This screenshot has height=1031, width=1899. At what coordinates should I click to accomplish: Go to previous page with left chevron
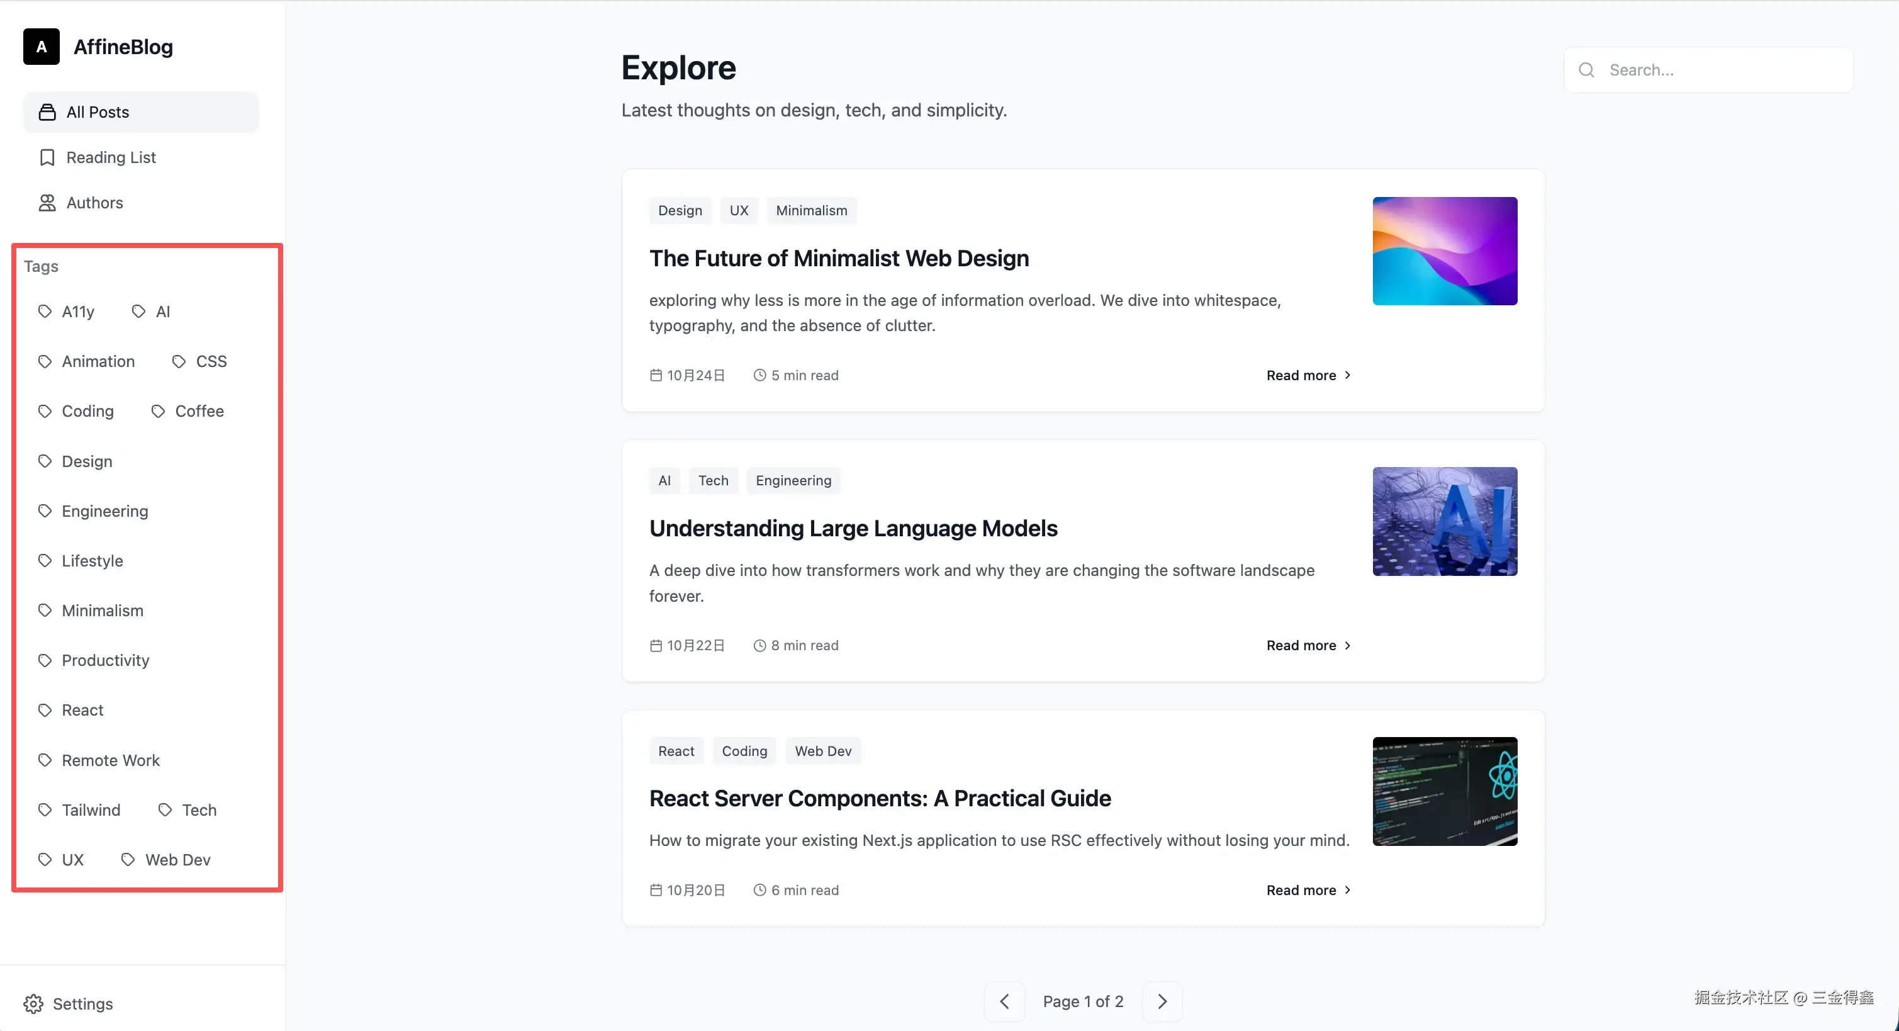1004,1001
